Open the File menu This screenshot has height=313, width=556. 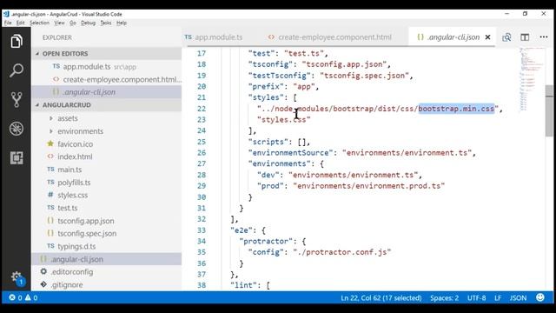8,23
